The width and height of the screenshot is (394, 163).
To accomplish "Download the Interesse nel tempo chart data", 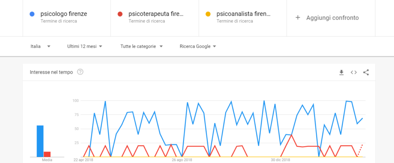I will click(x=341, y=72).
